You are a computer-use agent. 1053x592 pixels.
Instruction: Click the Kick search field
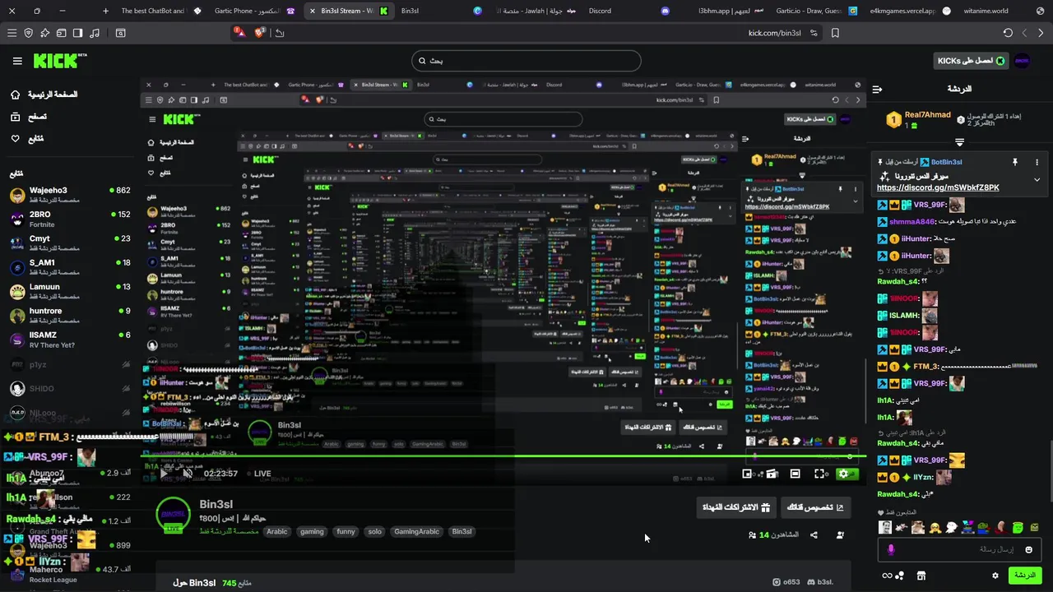[526, 61]
